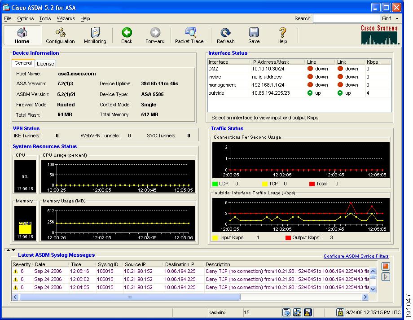Select syslog entry at 12:05:02
Image resolution: width=413 pixels, height=320 pixels.
coord(190,279)
